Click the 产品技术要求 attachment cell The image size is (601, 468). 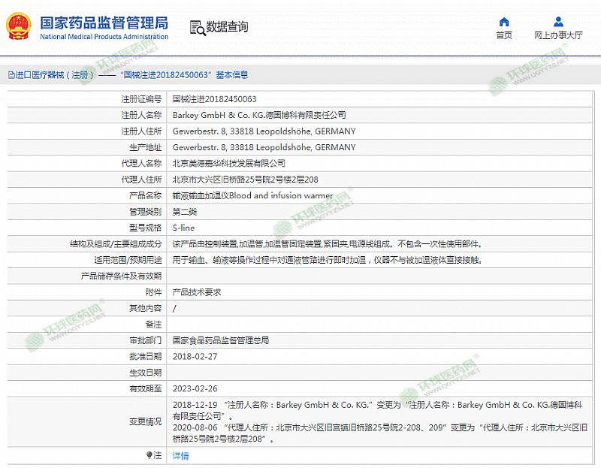tap(197, 292)
